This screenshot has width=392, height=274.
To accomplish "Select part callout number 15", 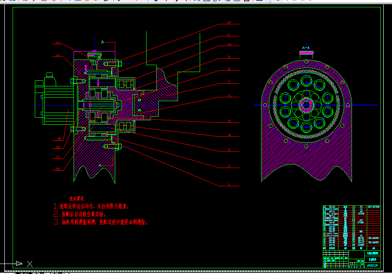I will coord(59,139).
